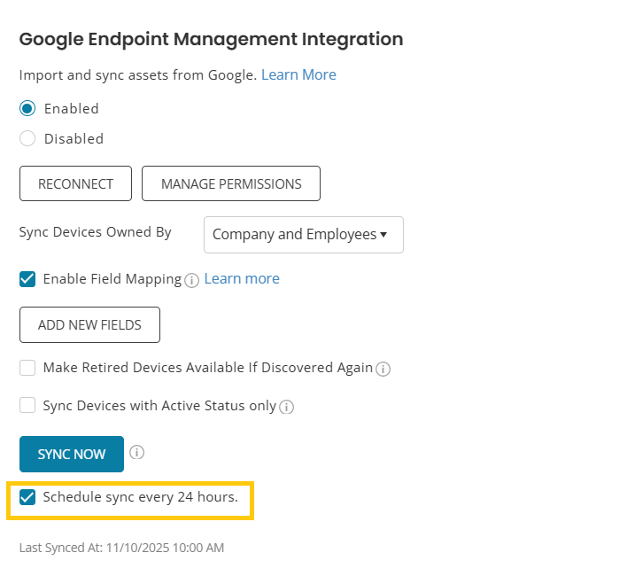Follow the Learn More link about Google import
This screenshot has height=584, width=627.
point(298,75)
